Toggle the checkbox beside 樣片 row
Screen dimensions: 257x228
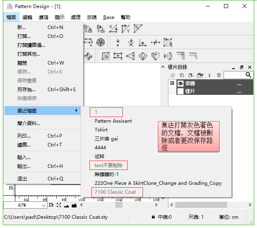point(180,91)
